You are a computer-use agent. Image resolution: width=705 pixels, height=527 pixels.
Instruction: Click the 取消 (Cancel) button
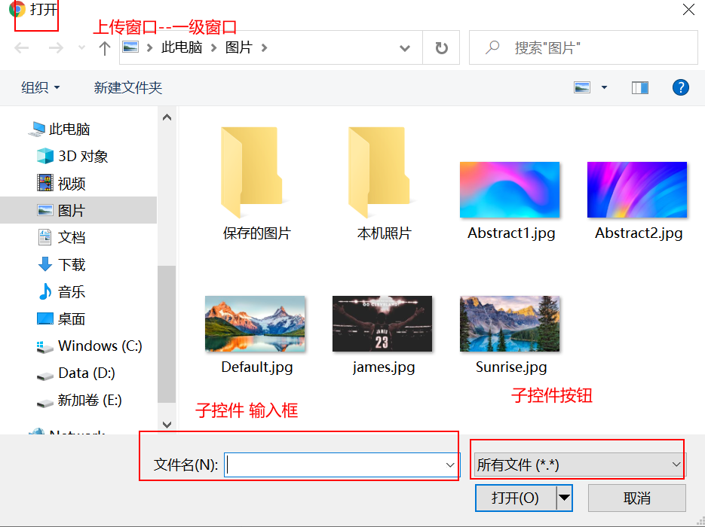tap(637, 498)
